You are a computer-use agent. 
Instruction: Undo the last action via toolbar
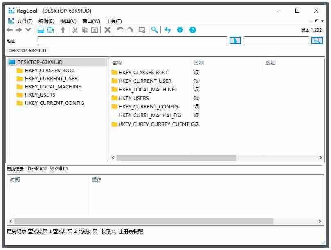coord(120,30)
